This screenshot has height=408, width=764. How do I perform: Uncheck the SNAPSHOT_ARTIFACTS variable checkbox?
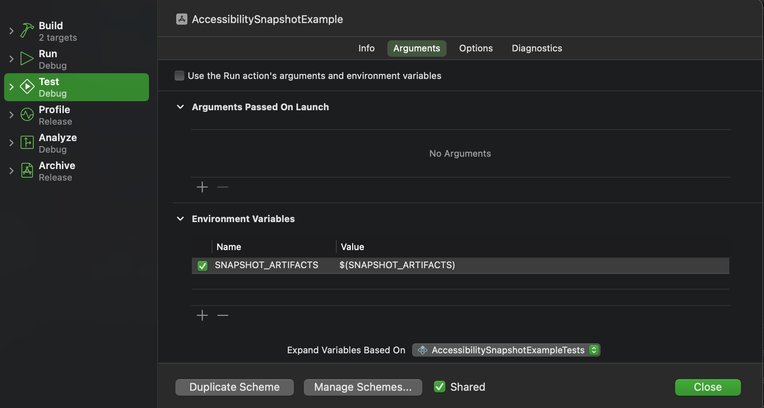[203, 266]
